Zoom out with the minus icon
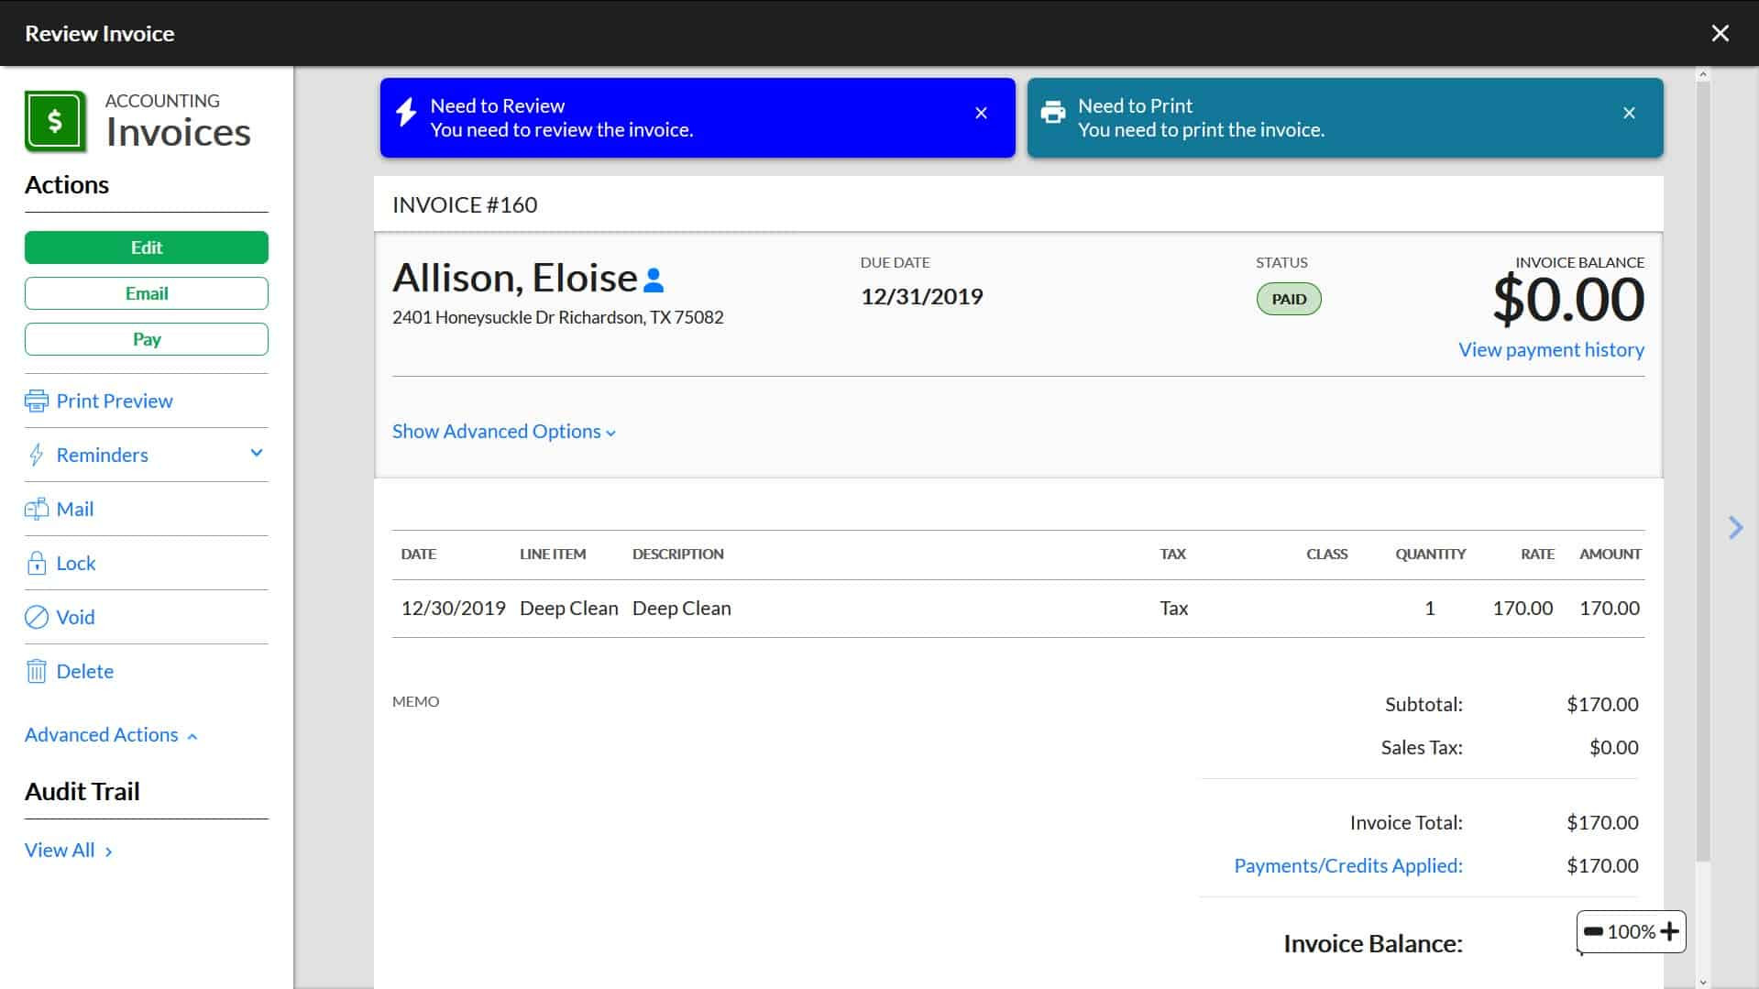 point(1593,931)
